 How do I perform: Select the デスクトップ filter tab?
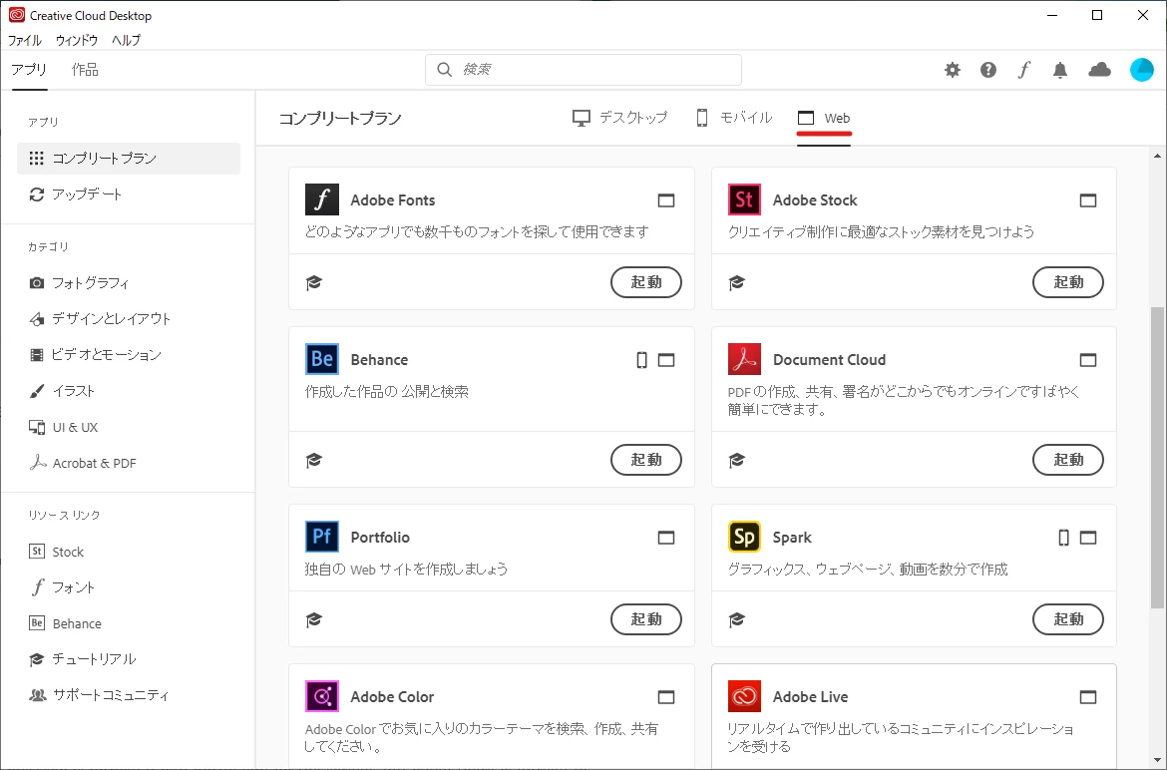tap(620, 118)
